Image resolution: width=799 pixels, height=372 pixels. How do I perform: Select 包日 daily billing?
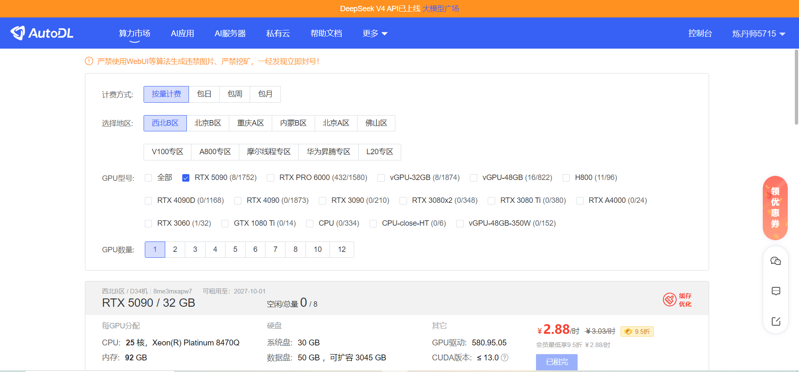204,94
